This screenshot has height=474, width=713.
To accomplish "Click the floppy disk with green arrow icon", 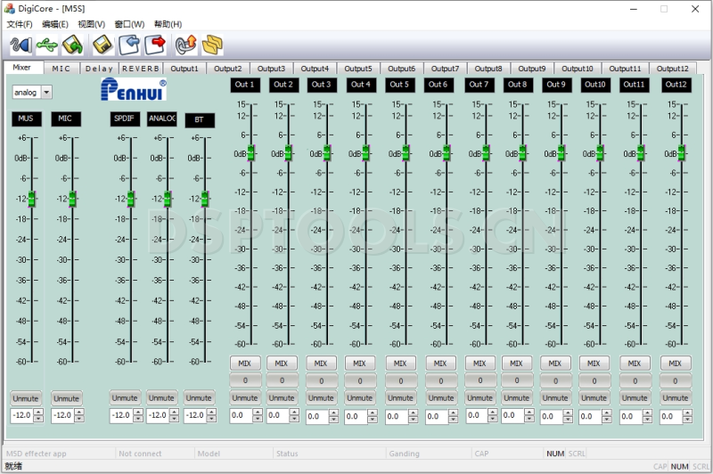I will [x=73, y=44].
